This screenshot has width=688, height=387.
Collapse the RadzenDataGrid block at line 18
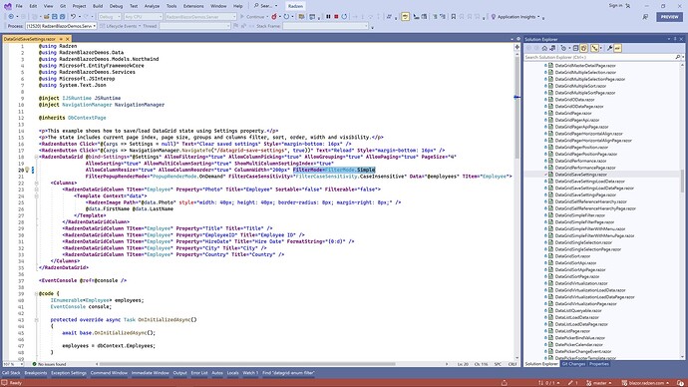tap(37, 157)
